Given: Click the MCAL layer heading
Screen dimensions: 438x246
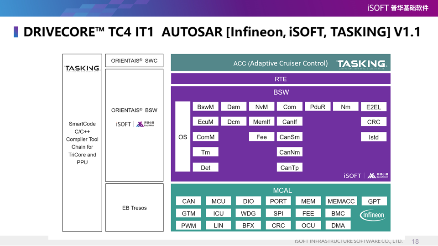Looking at the screenshot, I should coord(282,191).
